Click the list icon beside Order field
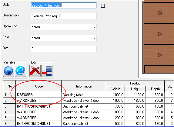 103,5
